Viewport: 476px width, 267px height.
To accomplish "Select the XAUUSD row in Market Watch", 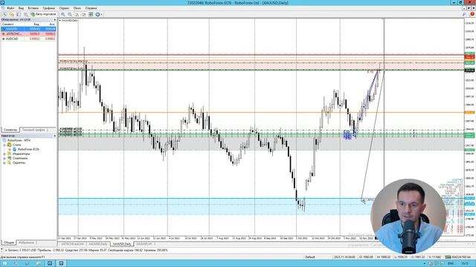I will click(28, 29).
